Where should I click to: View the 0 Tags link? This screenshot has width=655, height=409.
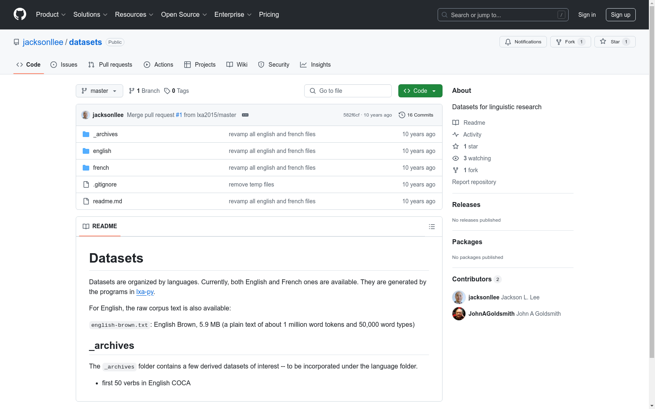point(176,91)
